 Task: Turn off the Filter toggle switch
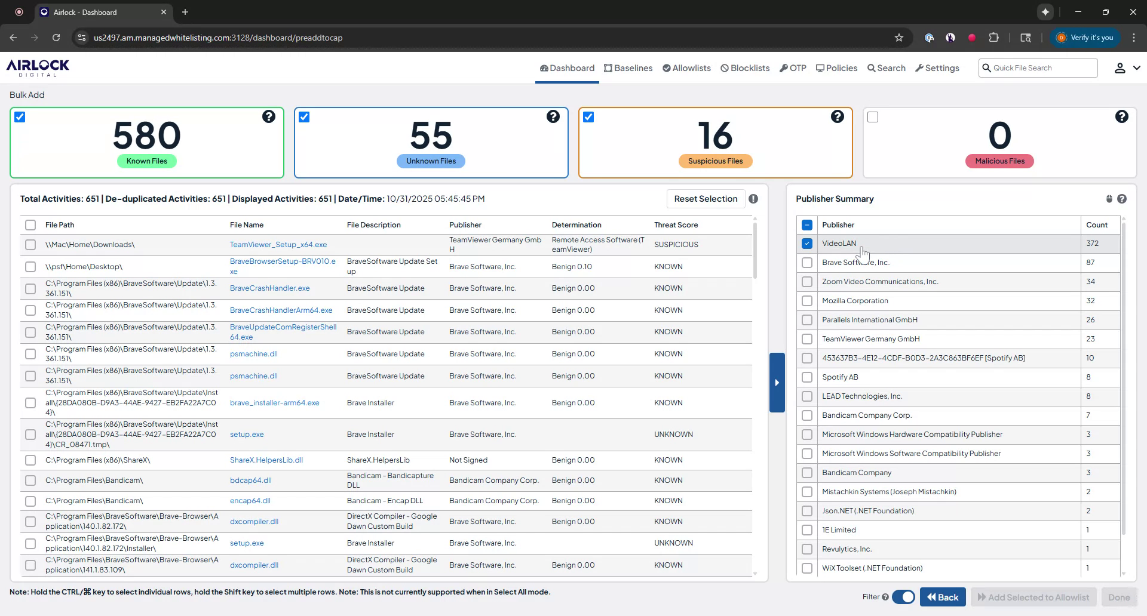point(903,597)
